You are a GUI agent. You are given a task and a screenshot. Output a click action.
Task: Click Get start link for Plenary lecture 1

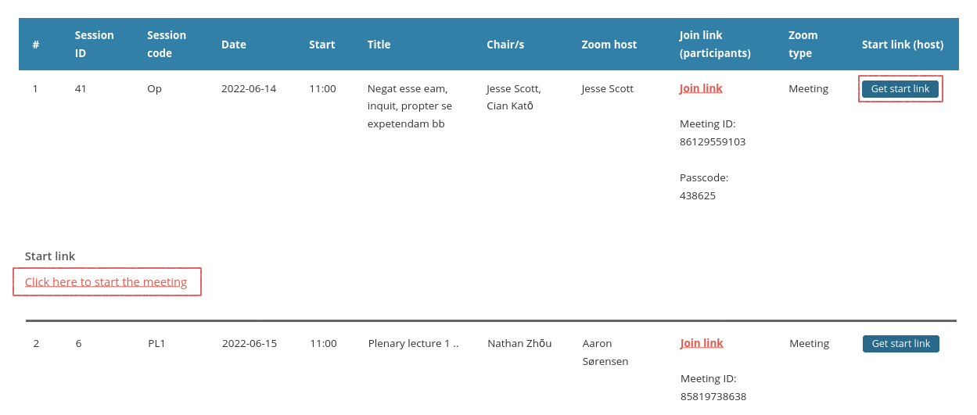point(900,344)
